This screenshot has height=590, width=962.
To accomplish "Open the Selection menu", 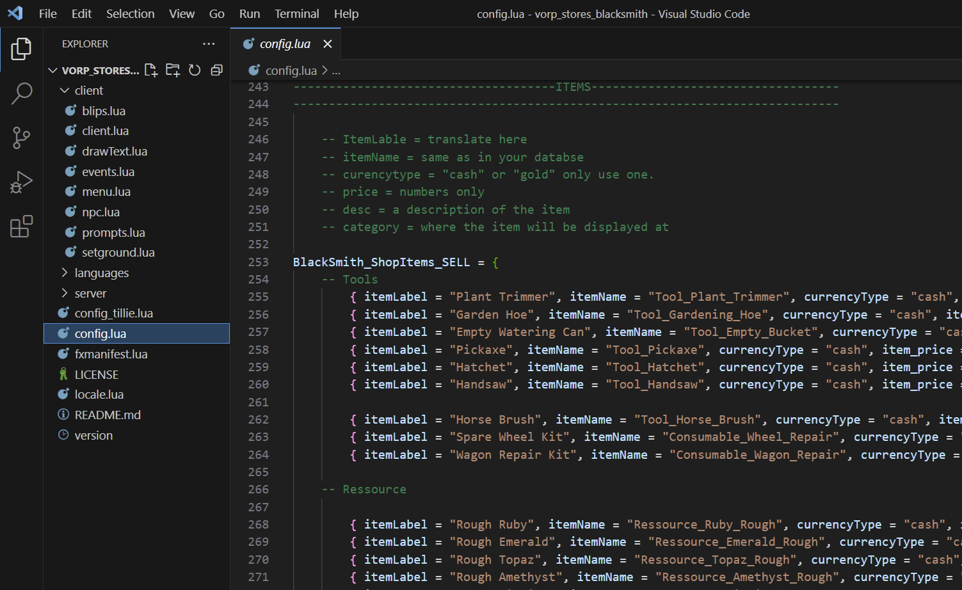I will point(130,13).
